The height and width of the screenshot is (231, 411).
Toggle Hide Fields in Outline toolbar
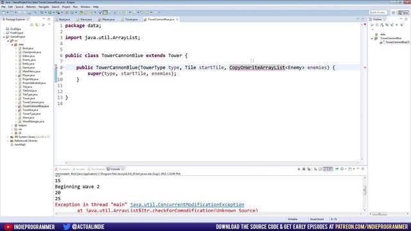pos(387,25)
